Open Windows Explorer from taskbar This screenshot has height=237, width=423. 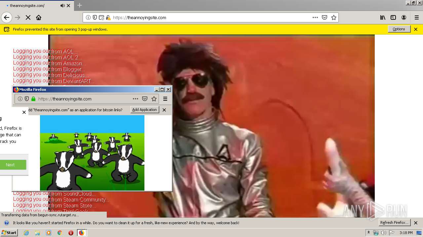pos(37,233)
